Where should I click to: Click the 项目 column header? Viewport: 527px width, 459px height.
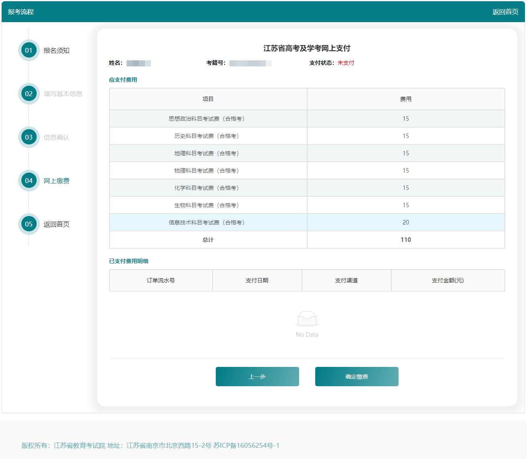208,99
